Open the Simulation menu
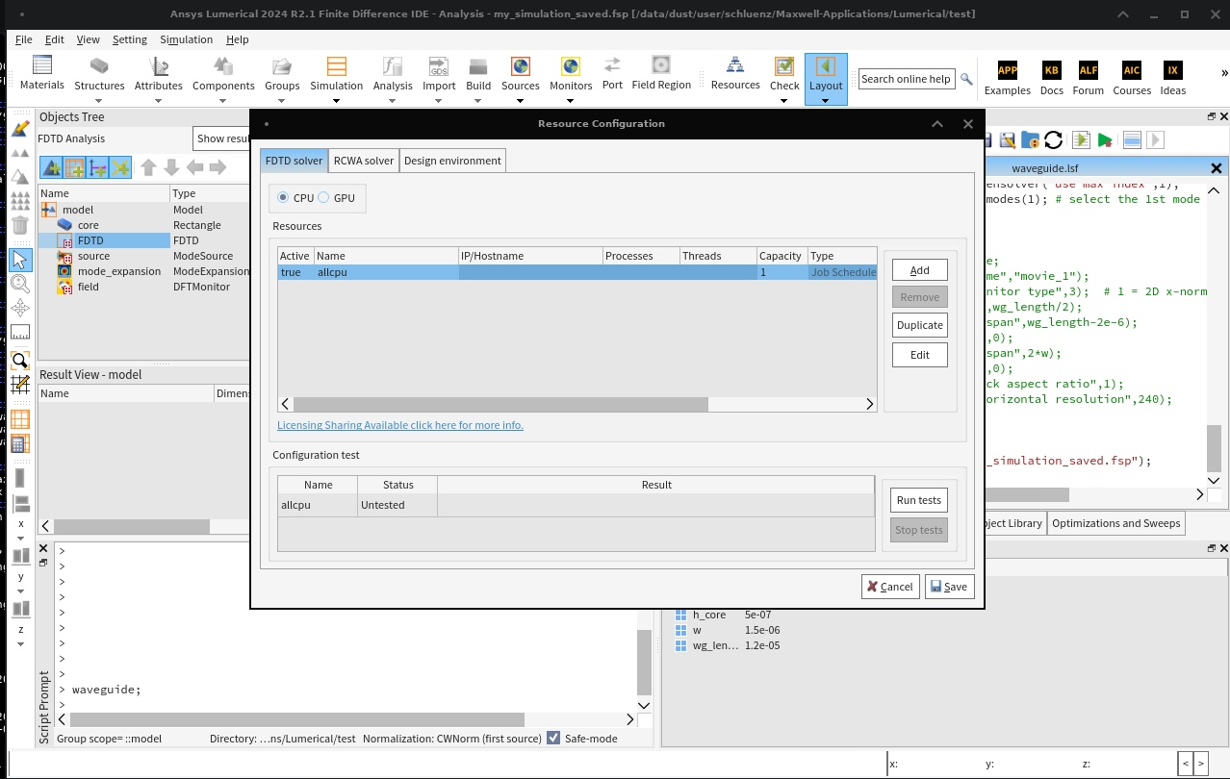1230x779 pixels. point(186,39)
